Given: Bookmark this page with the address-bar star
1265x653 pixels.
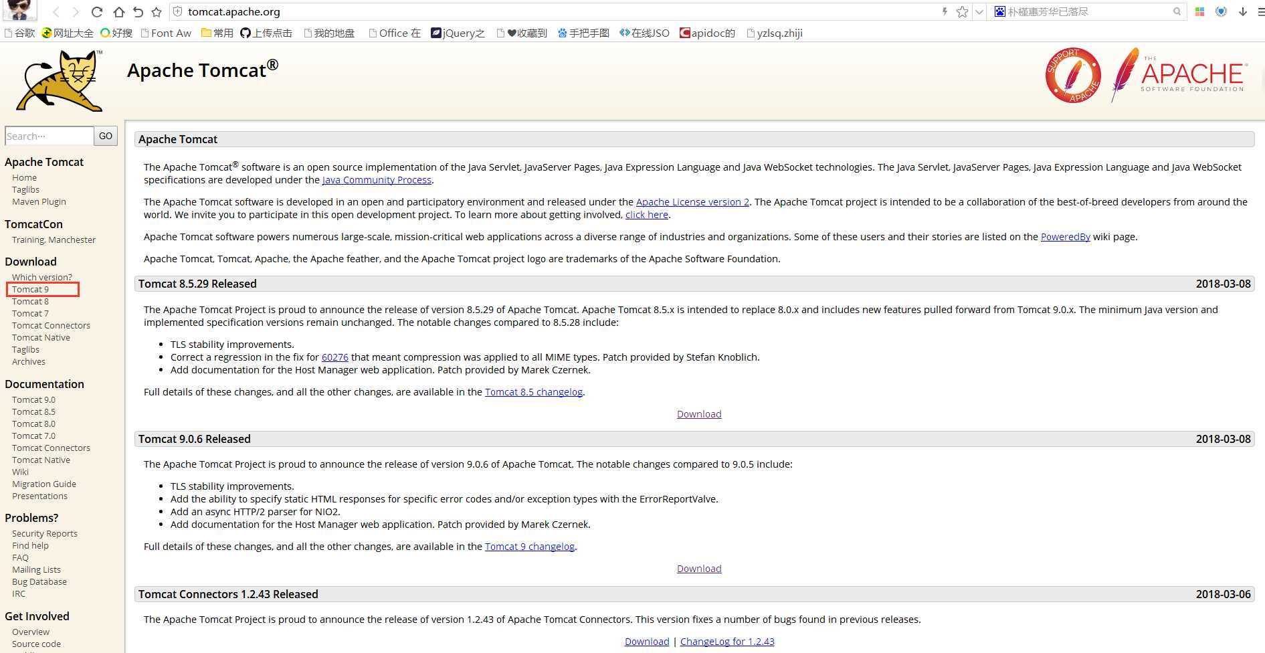Looking at the screenshot, I should pos(962,11).
